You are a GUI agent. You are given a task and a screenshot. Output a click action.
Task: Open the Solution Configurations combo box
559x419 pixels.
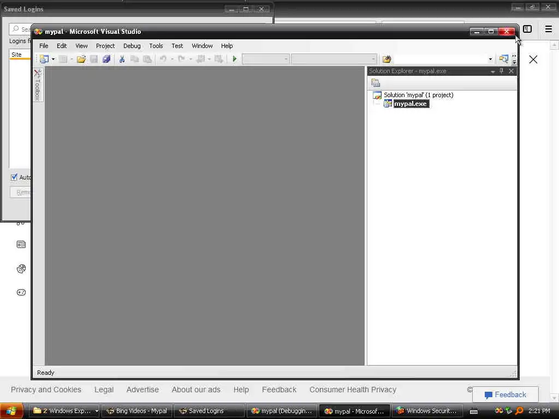[x=266, y=59]
